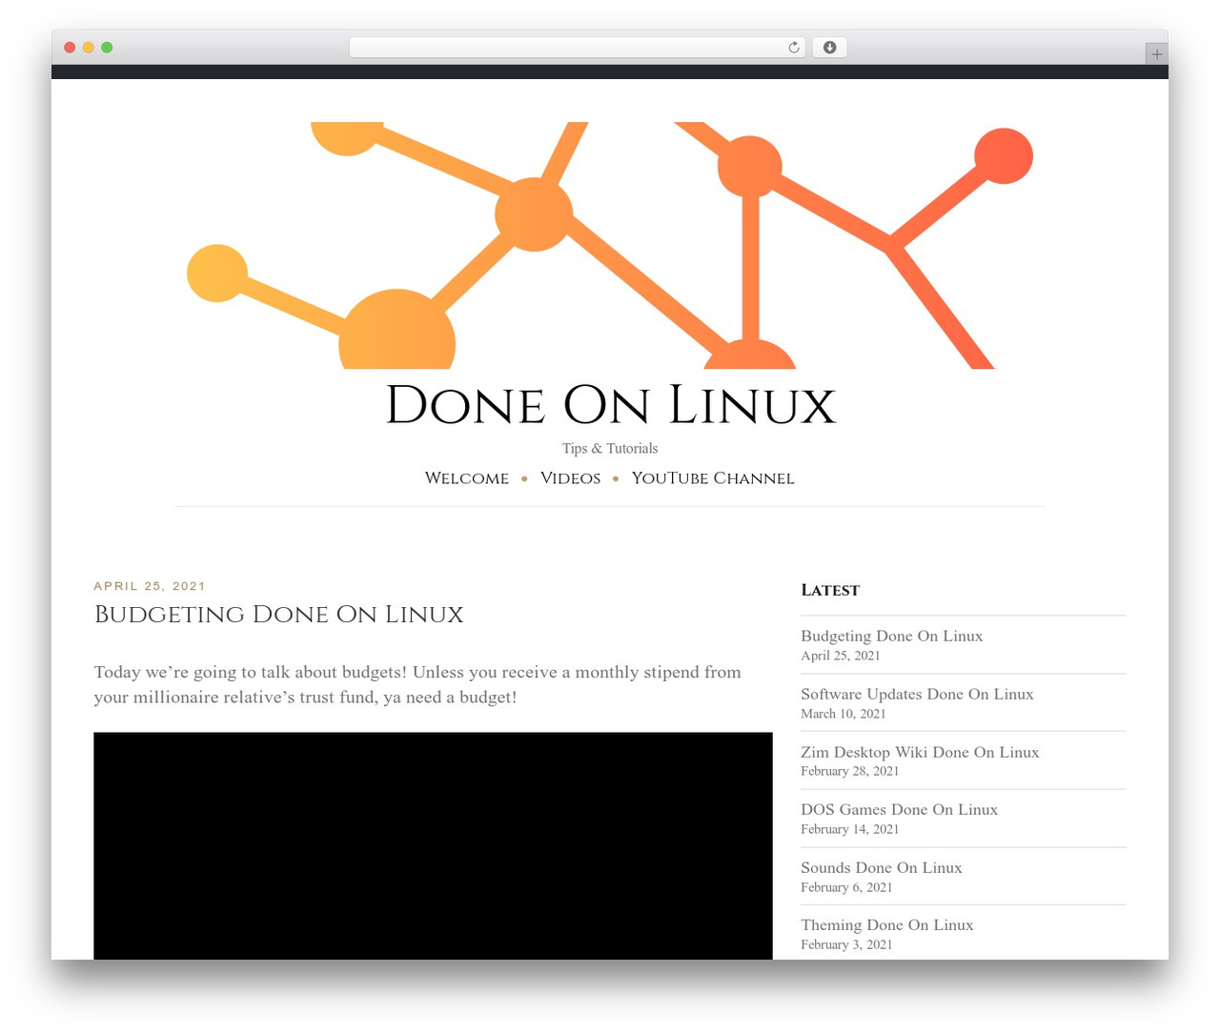
Task: Click the April 25, 2021 post date above heading
Action: (x=150, y=586)
